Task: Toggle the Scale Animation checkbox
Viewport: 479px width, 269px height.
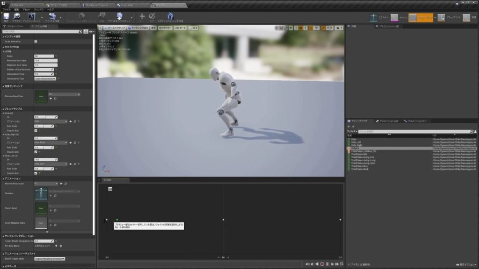Action: pos(36,42)
